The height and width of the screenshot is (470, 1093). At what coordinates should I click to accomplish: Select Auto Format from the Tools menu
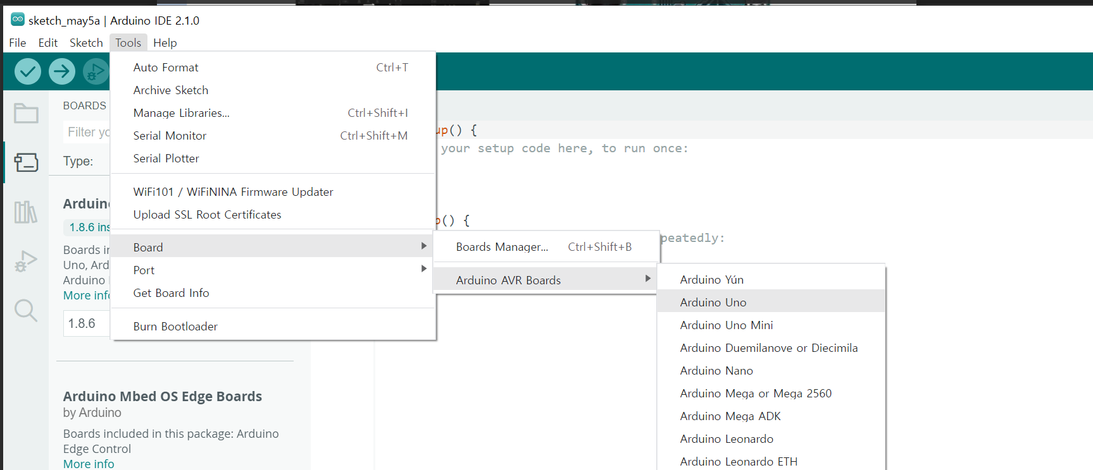pyautogui.click(x=273, y=68)
